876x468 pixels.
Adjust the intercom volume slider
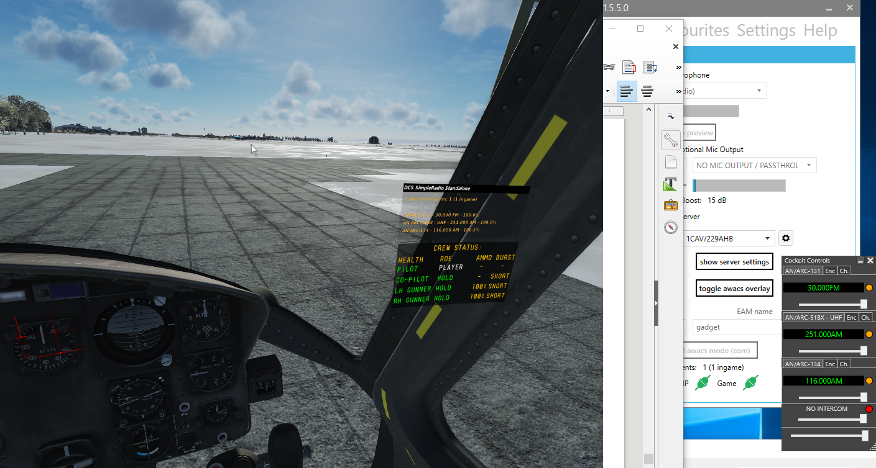click(x=832, y=420)
